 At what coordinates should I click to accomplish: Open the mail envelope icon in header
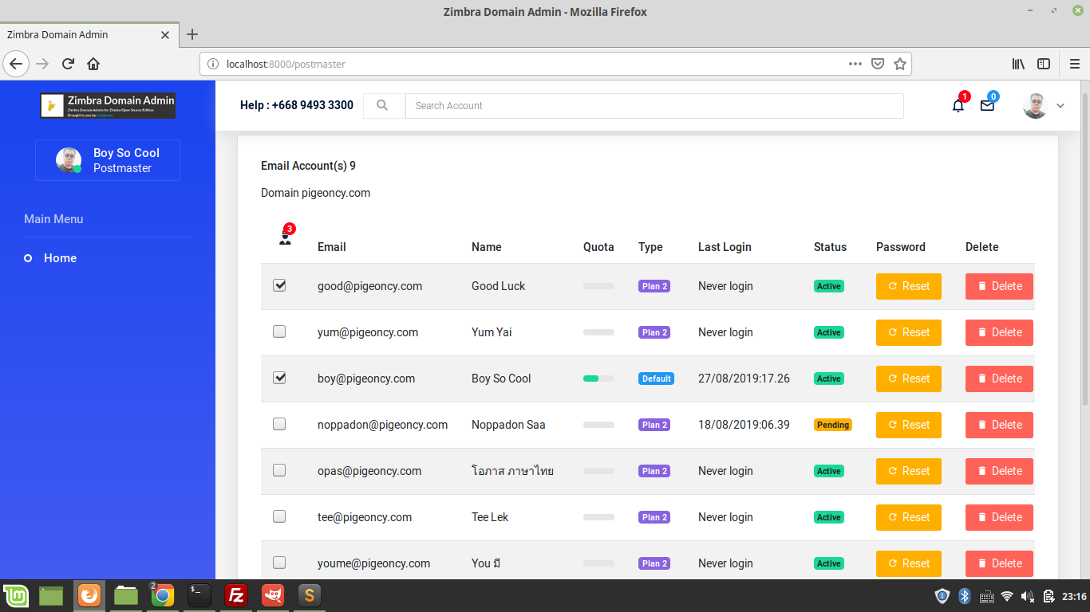[x=987, y=105]
